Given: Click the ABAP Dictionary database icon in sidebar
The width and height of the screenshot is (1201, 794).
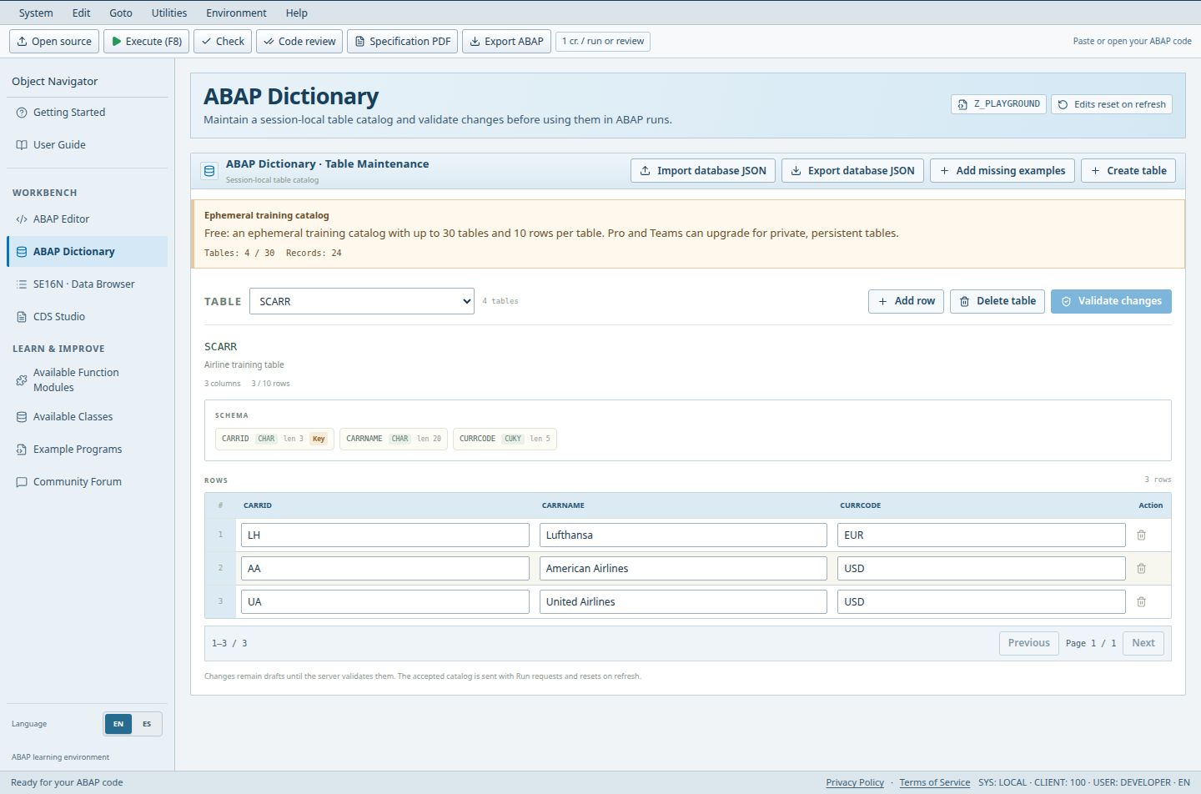Looking at the screenshot, I should point(22,252).
